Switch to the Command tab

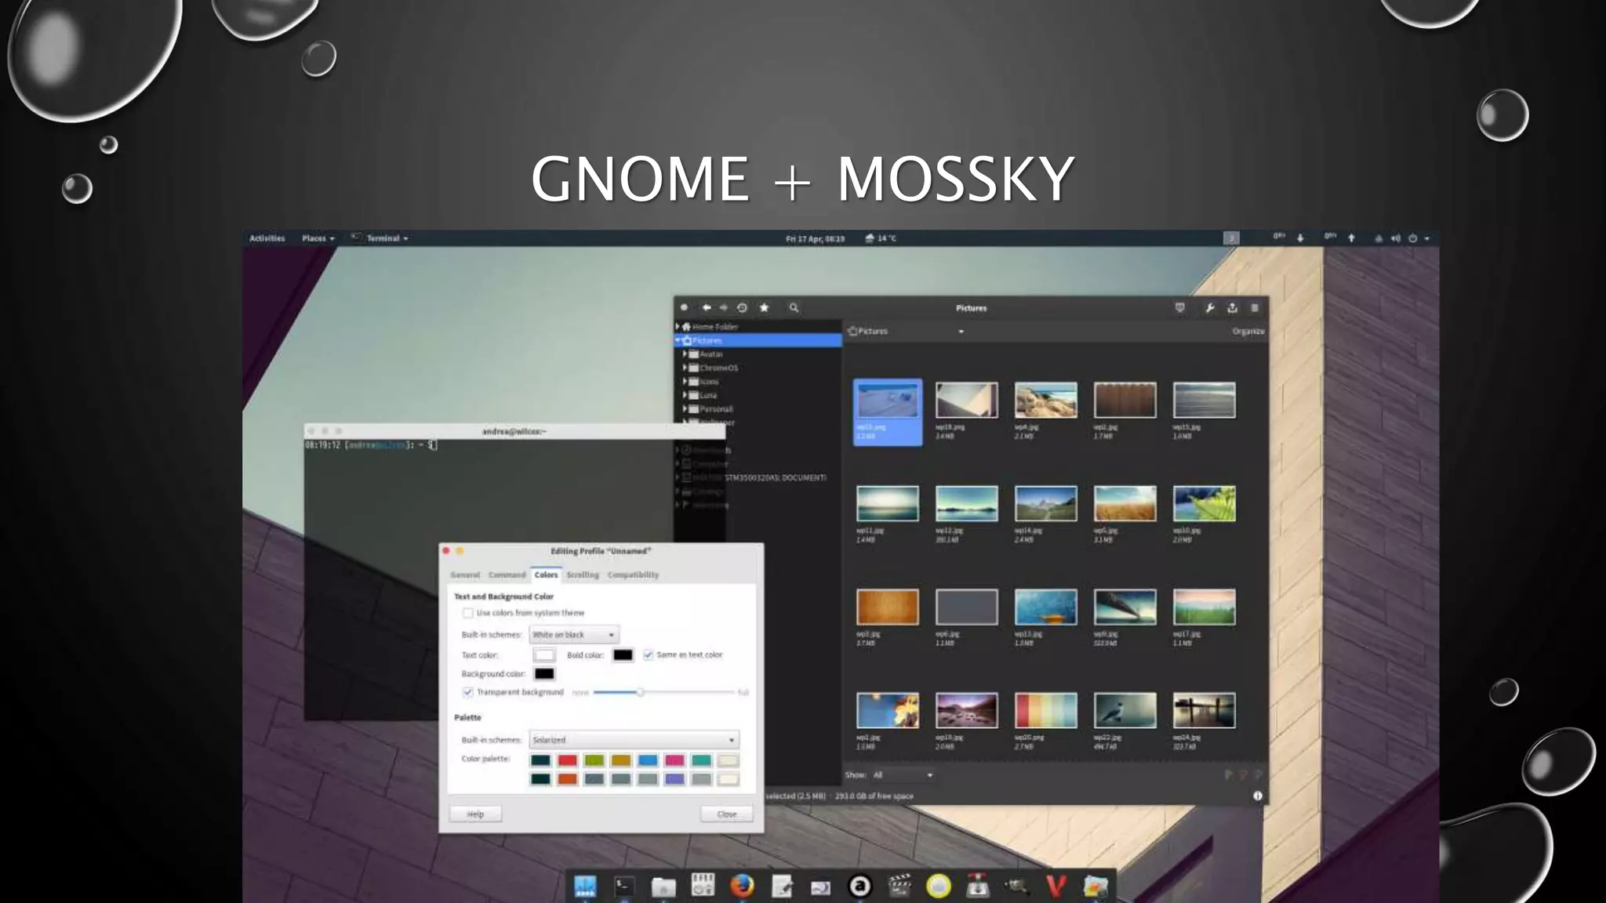click(507, 575)
